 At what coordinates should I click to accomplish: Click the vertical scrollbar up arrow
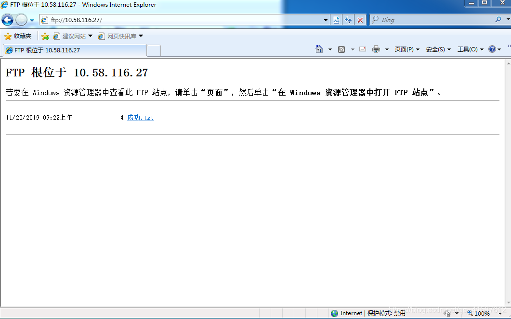(x=509, y=63)
